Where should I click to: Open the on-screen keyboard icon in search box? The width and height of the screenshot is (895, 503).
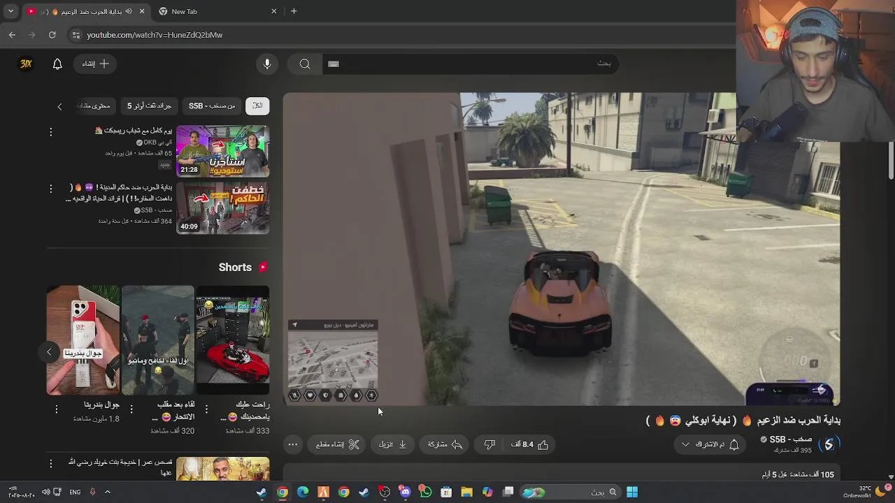[334, 64]
